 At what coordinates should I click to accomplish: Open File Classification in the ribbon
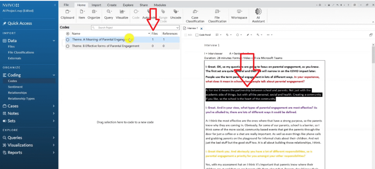tap(217, 14)
